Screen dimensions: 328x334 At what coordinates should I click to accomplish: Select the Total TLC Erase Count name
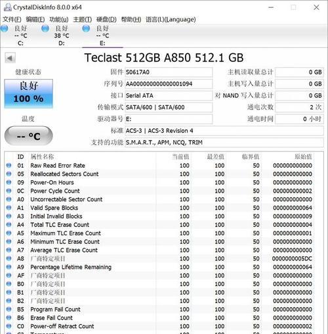point(60,225)
